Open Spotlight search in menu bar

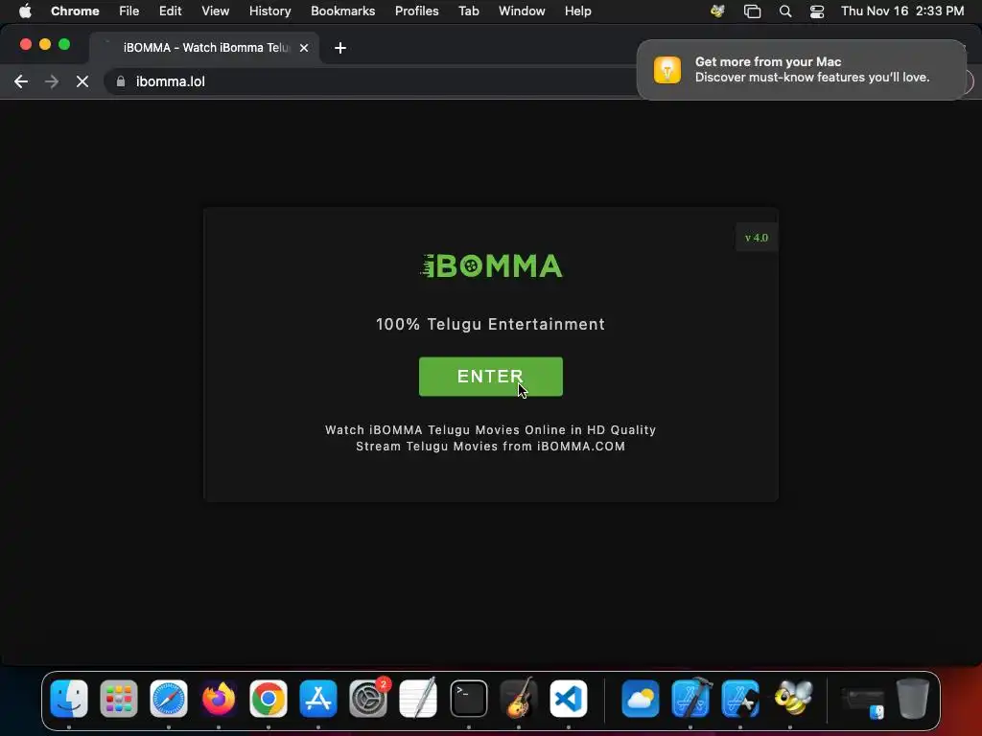(x=784, y=11)
